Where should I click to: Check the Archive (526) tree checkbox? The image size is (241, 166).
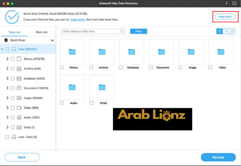pos(13,69)
